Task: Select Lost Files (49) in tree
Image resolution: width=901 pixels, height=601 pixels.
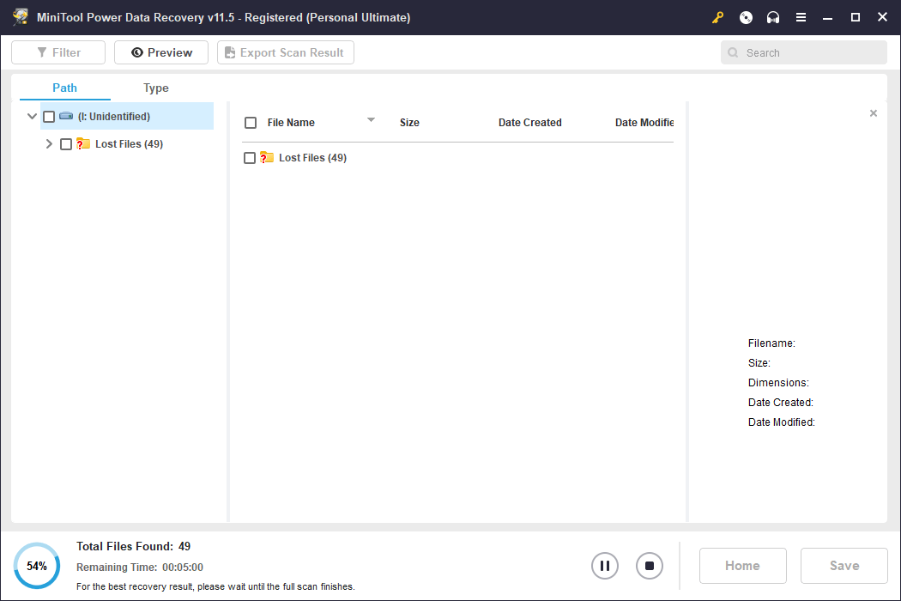Action: pos(130,143)
